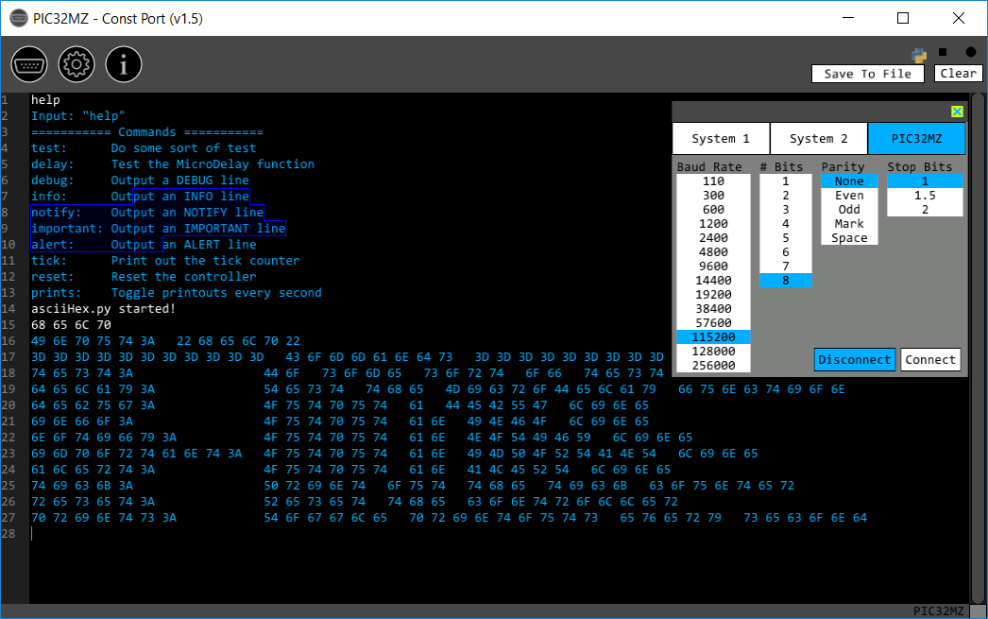This screenshot has width=988, height=619.
Task: Choose baud rate 57600
Action: click(x=713, y=323)
